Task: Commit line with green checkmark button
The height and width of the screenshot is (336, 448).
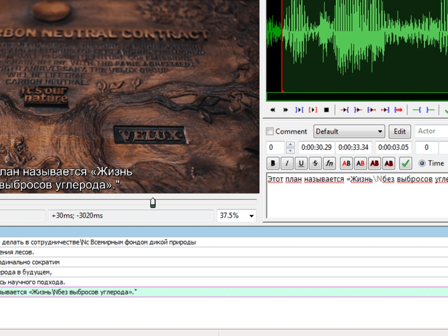Action: pos(405,164)
